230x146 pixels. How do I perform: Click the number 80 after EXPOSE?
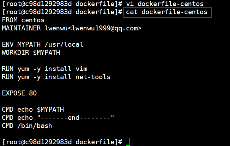33,93
